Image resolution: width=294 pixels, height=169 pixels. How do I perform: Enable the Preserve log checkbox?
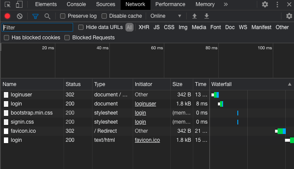click(63, 16)
